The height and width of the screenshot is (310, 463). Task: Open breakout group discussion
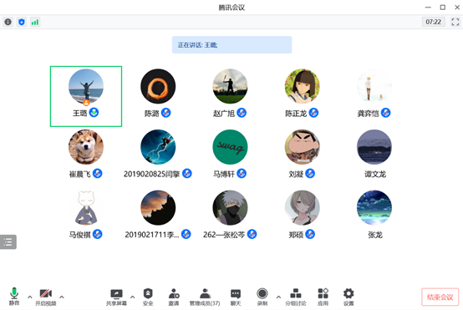296,297
